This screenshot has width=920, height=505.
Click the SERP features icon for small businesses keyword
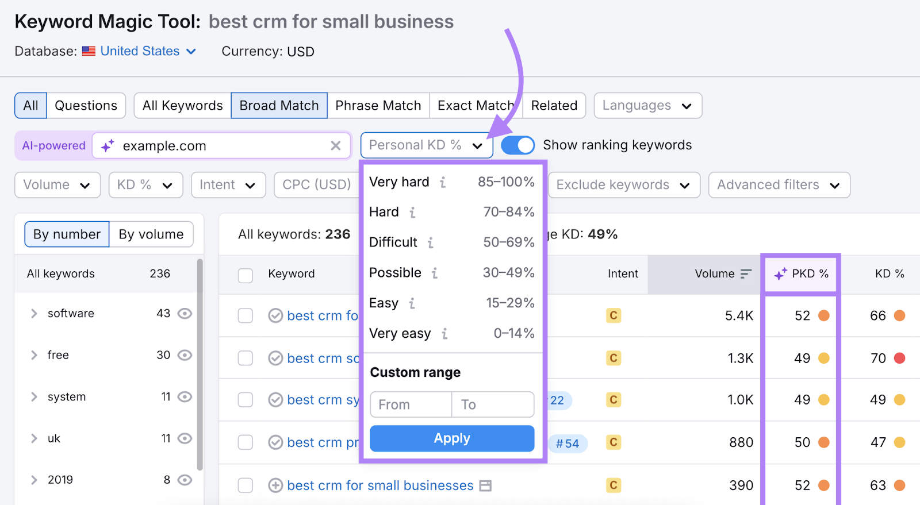pyautogui.click(x=486, y=486)
